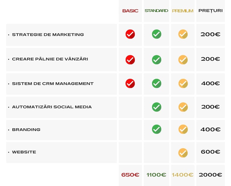Viewport: 231px width, 186px height.
Task: Click the 600€ price for Website
Action: 211,152
